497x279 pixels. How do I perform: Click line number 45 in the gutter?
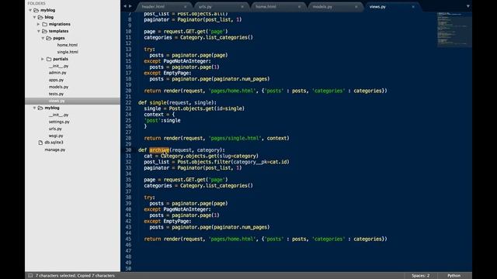[128, 239]
